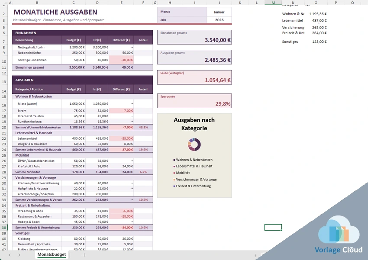Viewport: 368px width, 260px height.
Task: Go to previous sheet with left arrow
Action: click(x=10, y=255)
